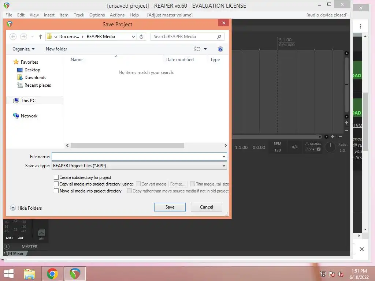Image resolution: width=375 pixels, height=281 pixels.
Task: Check Copy all media into project directory
Action: 56,184
